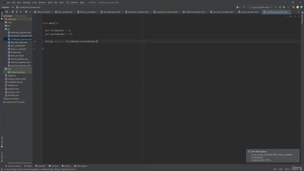Open TODO tool window
304x171 pixels.
pos(28,166)
